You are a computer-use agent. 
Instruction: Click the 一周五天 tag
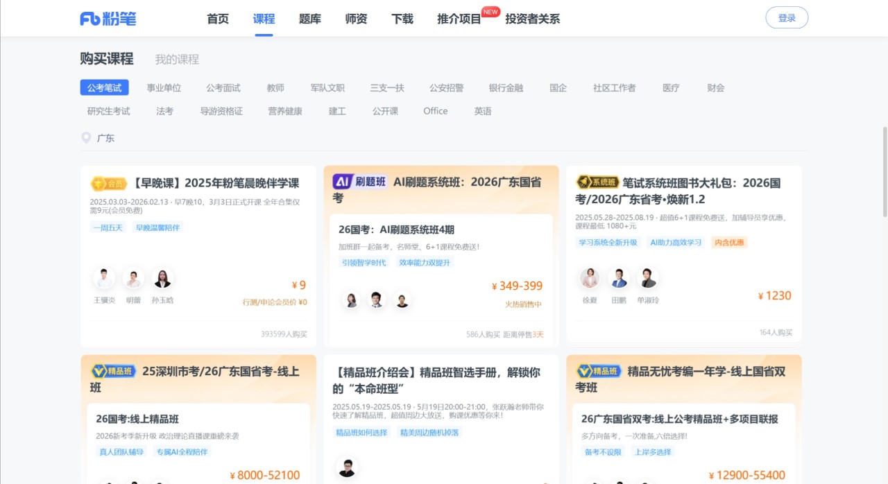pos(108,227)
